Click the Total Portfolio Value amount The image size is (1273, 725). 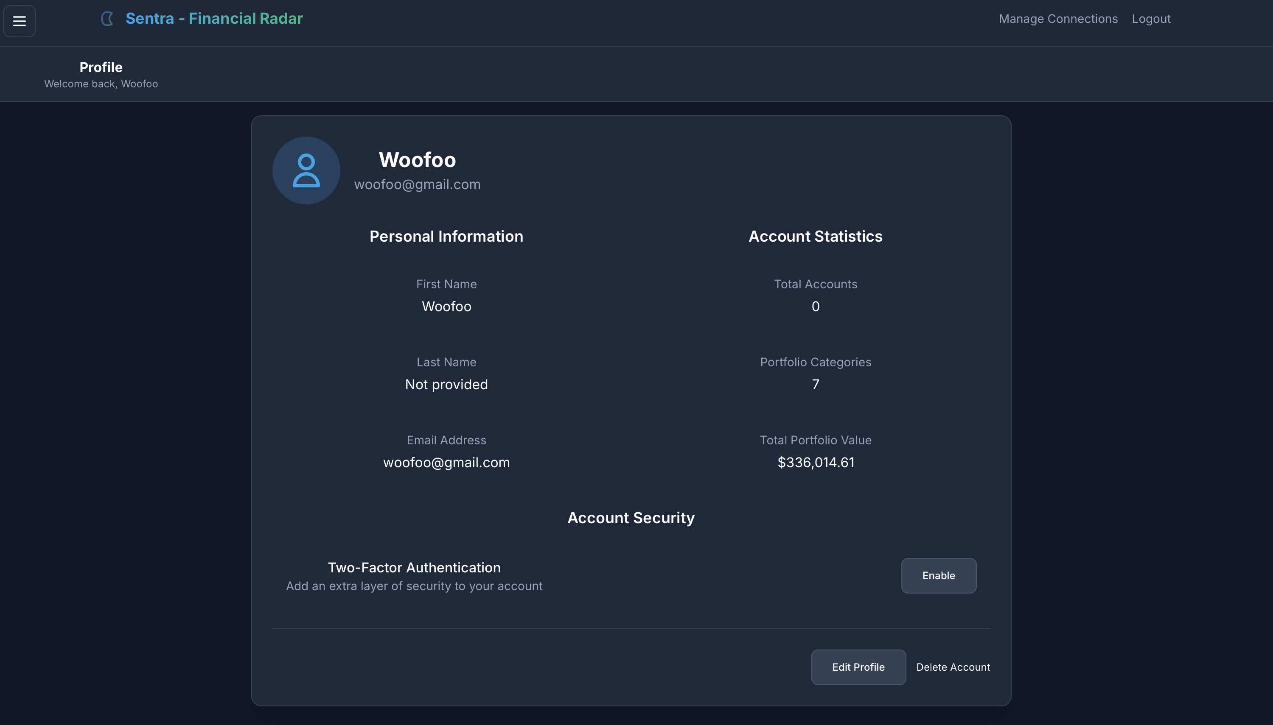[816, 462]
